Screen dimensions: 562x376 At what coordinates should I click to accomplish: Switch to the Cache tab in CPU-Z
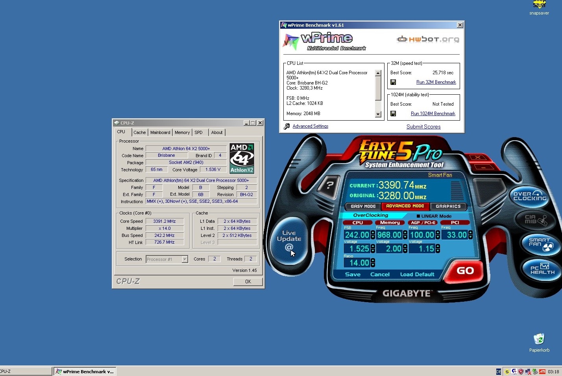coord(139,133)
